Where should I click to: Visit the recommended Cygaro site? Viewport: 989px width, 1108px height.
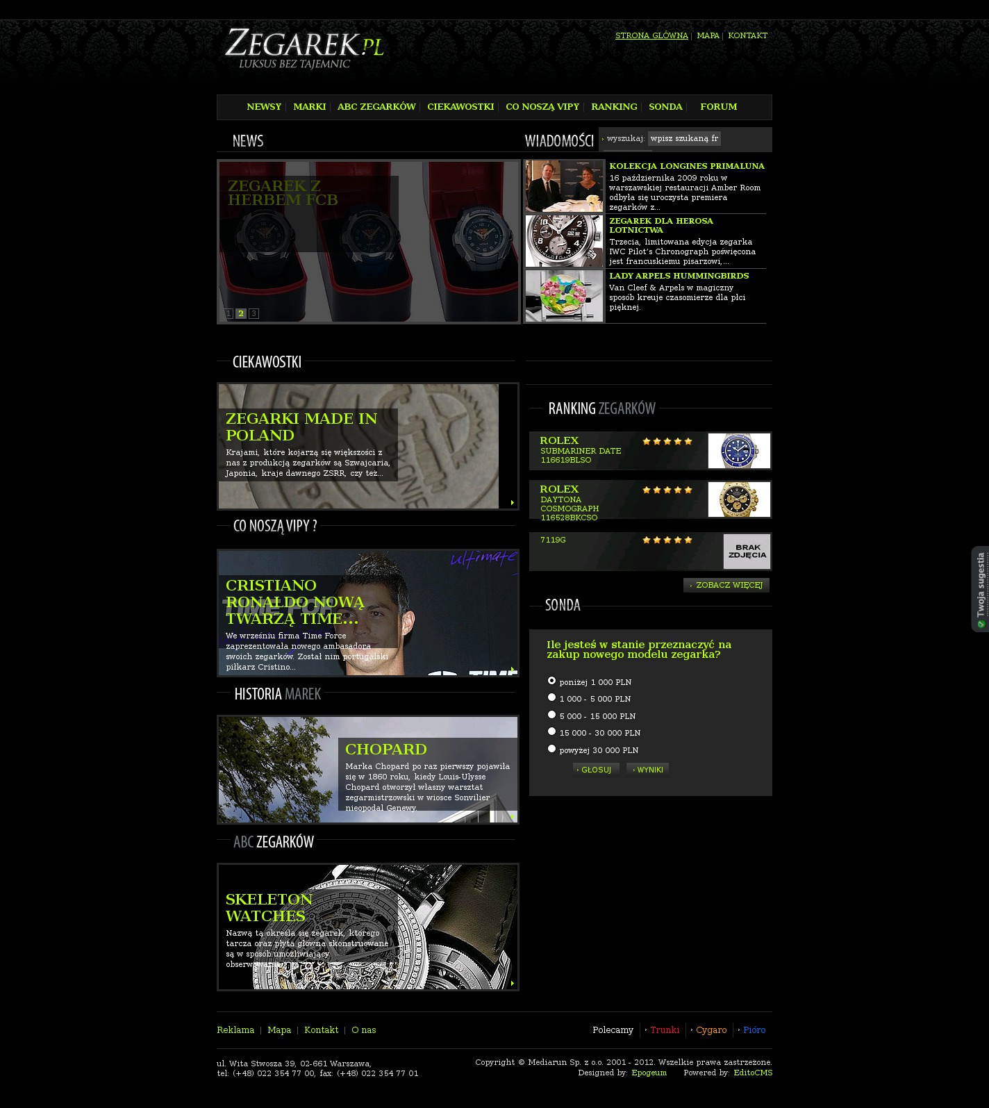pos(711,1030)
